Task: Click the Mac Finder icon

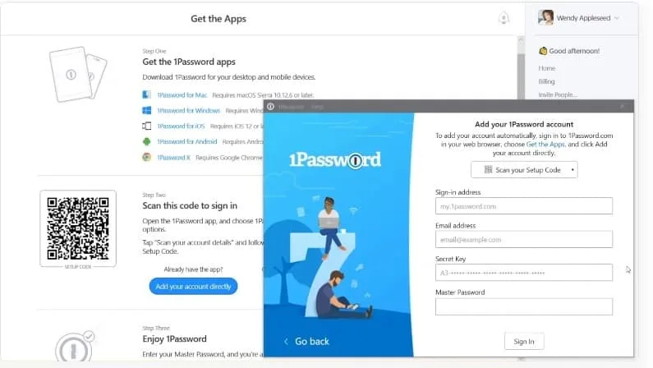Action: pos(146,95)
